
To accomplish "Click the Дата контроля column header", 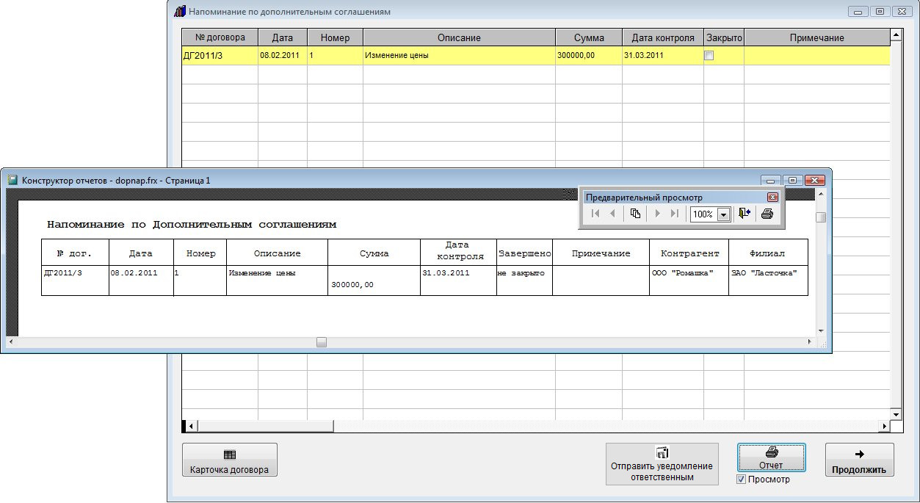I will click(x=663, y=37).
